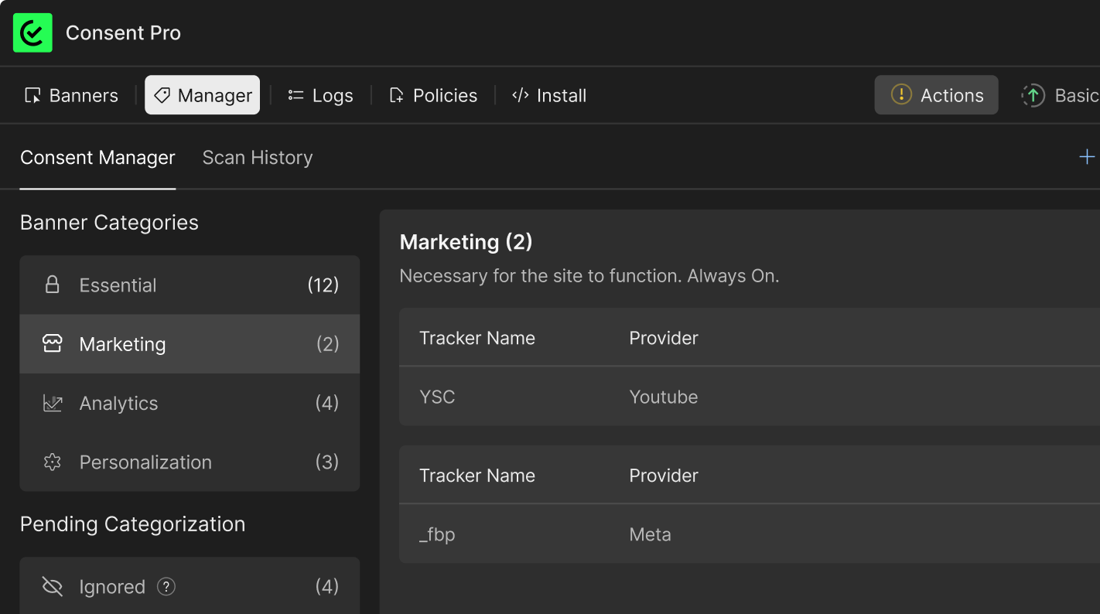Click the Consent Pro green logo
1100x614 pixels.
point(32,32)
